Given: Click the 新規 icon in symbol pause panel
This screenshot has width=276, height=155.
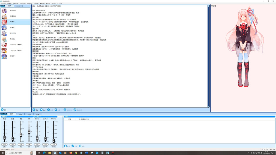Looking at the screenshot, I should coord(66,146).
